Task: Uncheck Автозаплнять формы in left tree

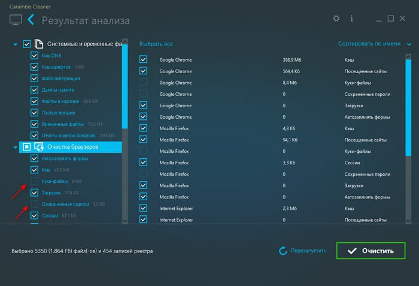Action: click(x=34, y=158)
